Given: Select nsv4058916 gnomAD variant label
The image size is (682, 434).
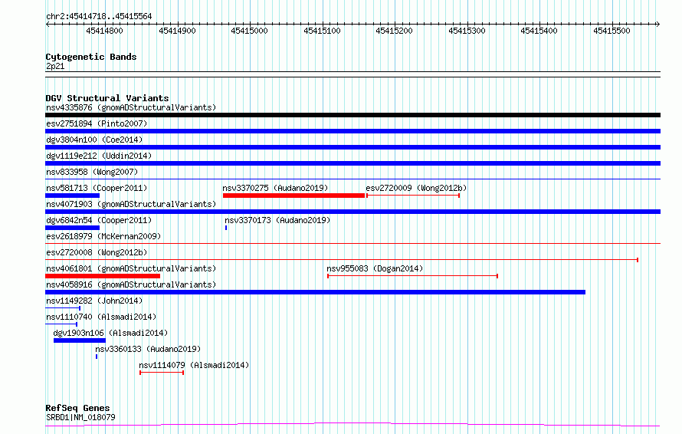Looking at the screenshot, I should click(131, 284).
